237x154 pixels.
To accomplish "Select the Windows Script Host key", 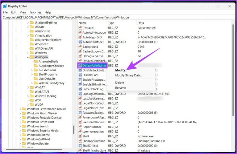I will [40, 122].
